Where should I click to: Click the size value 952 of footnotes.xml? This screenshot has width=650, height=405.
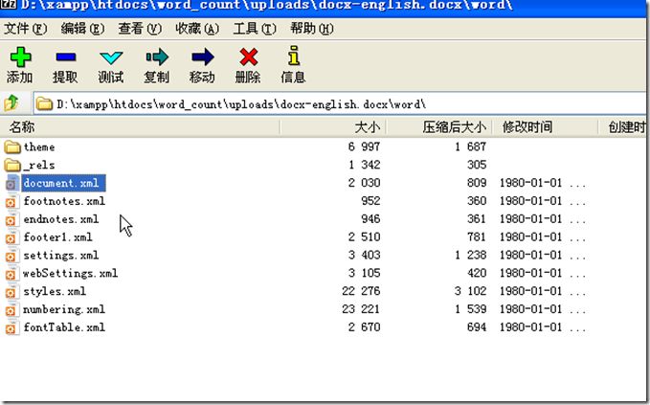click(x=370, y=201)
